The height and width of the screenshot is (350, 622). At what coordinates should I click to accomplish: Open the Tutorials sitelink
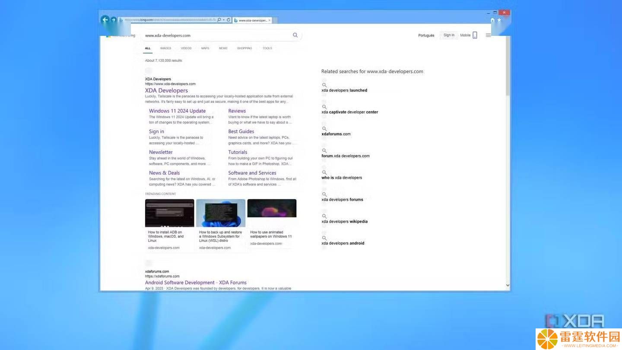(238, 152)
